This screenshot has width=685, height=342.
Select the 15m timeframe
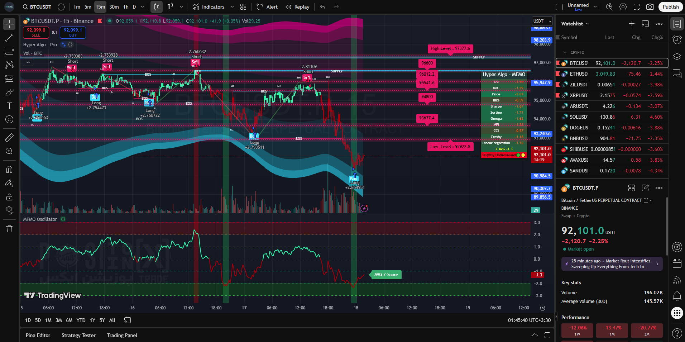click(x=100, y=7)
